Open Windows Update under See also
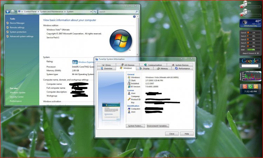This screenshot has height=158, width=263. pos(18,92)
